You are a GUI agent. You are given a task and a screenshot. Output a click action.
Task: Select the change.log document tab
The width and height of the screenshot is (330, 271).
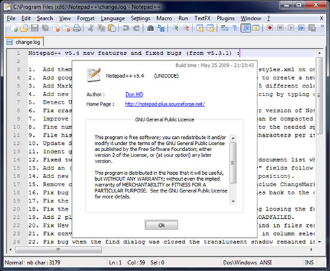(24, 42)
